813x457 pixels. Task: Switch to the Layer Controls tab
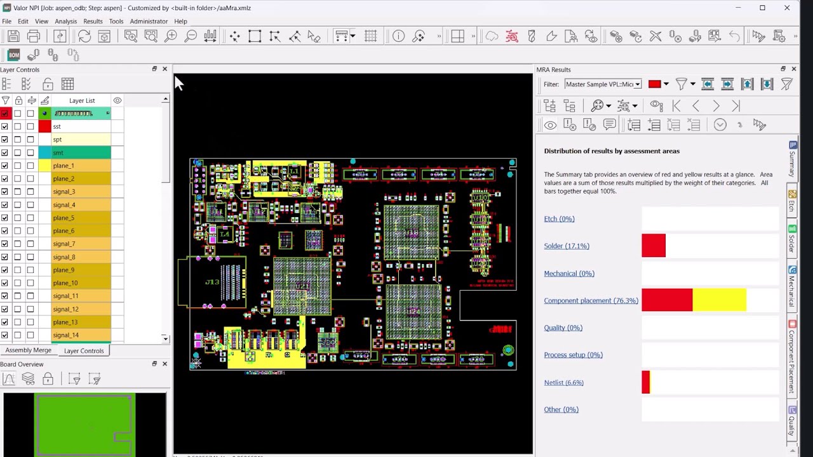point(84,350)
